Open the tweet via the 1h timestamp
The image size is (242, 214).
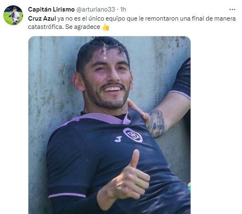point(123,9)
